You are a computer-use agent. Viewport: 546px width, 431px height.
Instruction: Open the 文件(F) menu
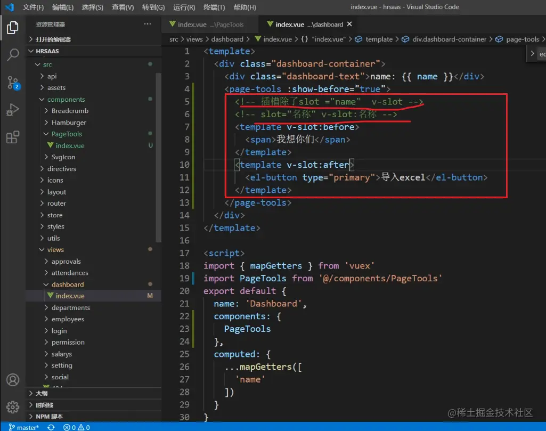point(33,7)
